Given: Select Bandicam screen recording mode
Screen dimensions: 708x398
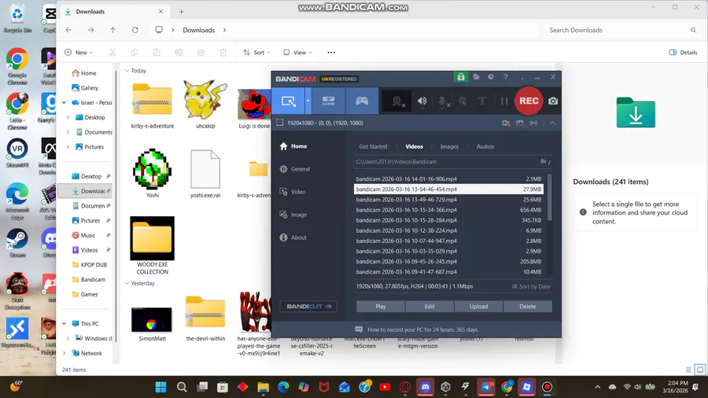Looking at the screenshot, I should (288, 101).
